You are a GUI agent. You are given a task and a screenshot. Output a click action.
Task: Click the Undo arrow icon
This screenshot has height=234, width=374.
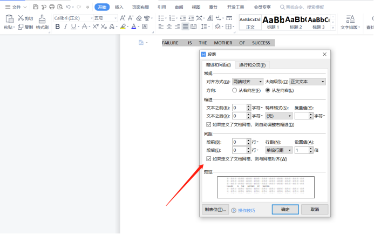tap(69, 7)
